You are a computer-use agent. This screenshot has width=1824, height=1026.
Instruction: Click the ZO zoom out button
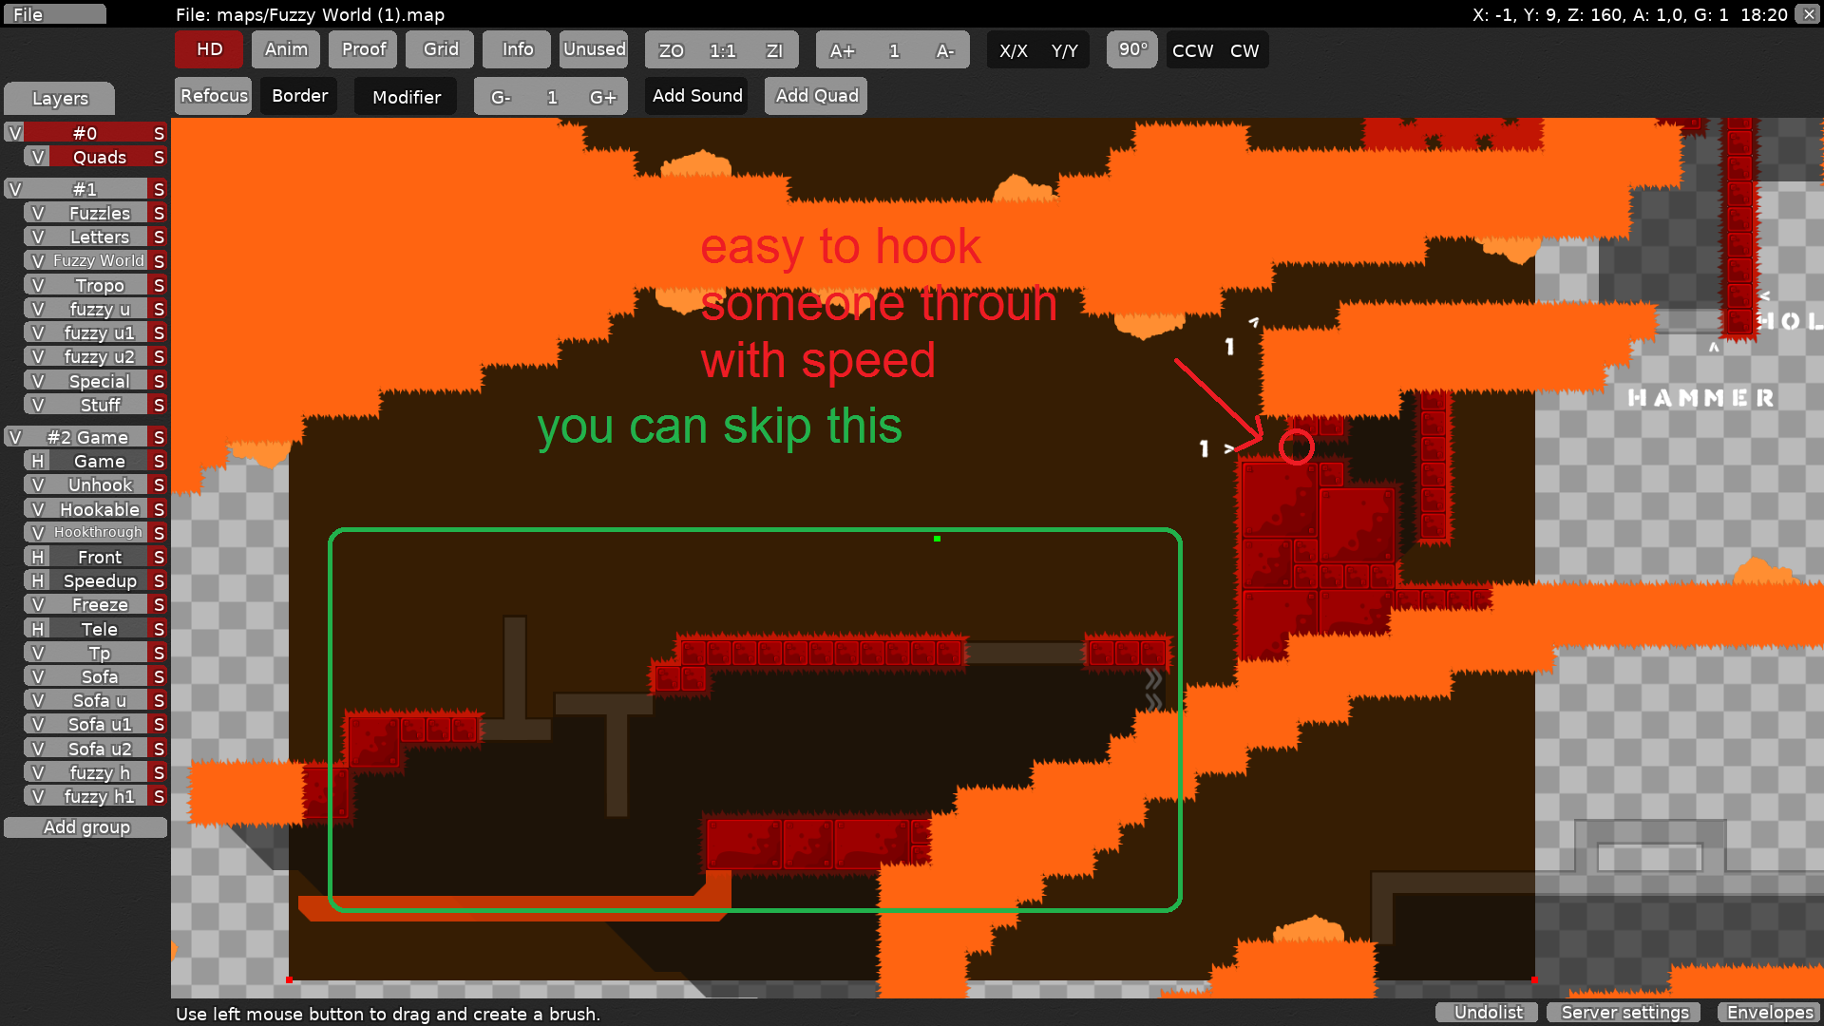[x=671, y=50]
